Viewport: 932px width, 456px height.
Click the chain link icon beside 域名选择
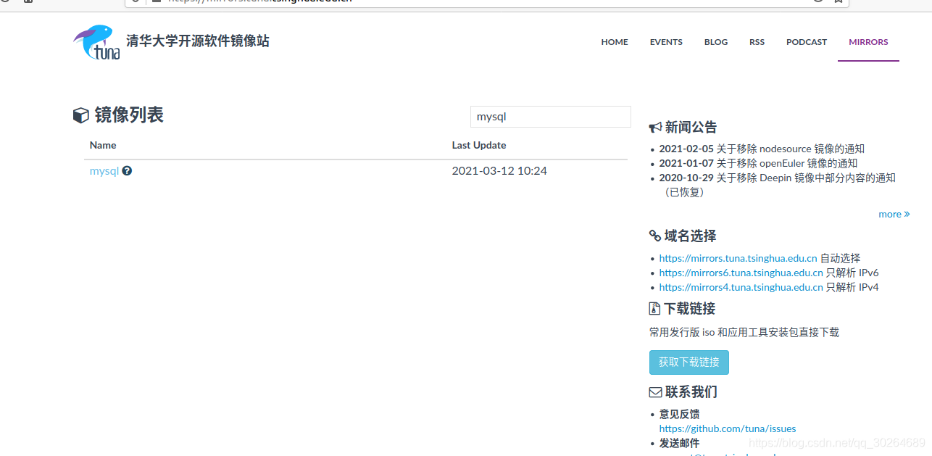(655, 236)
